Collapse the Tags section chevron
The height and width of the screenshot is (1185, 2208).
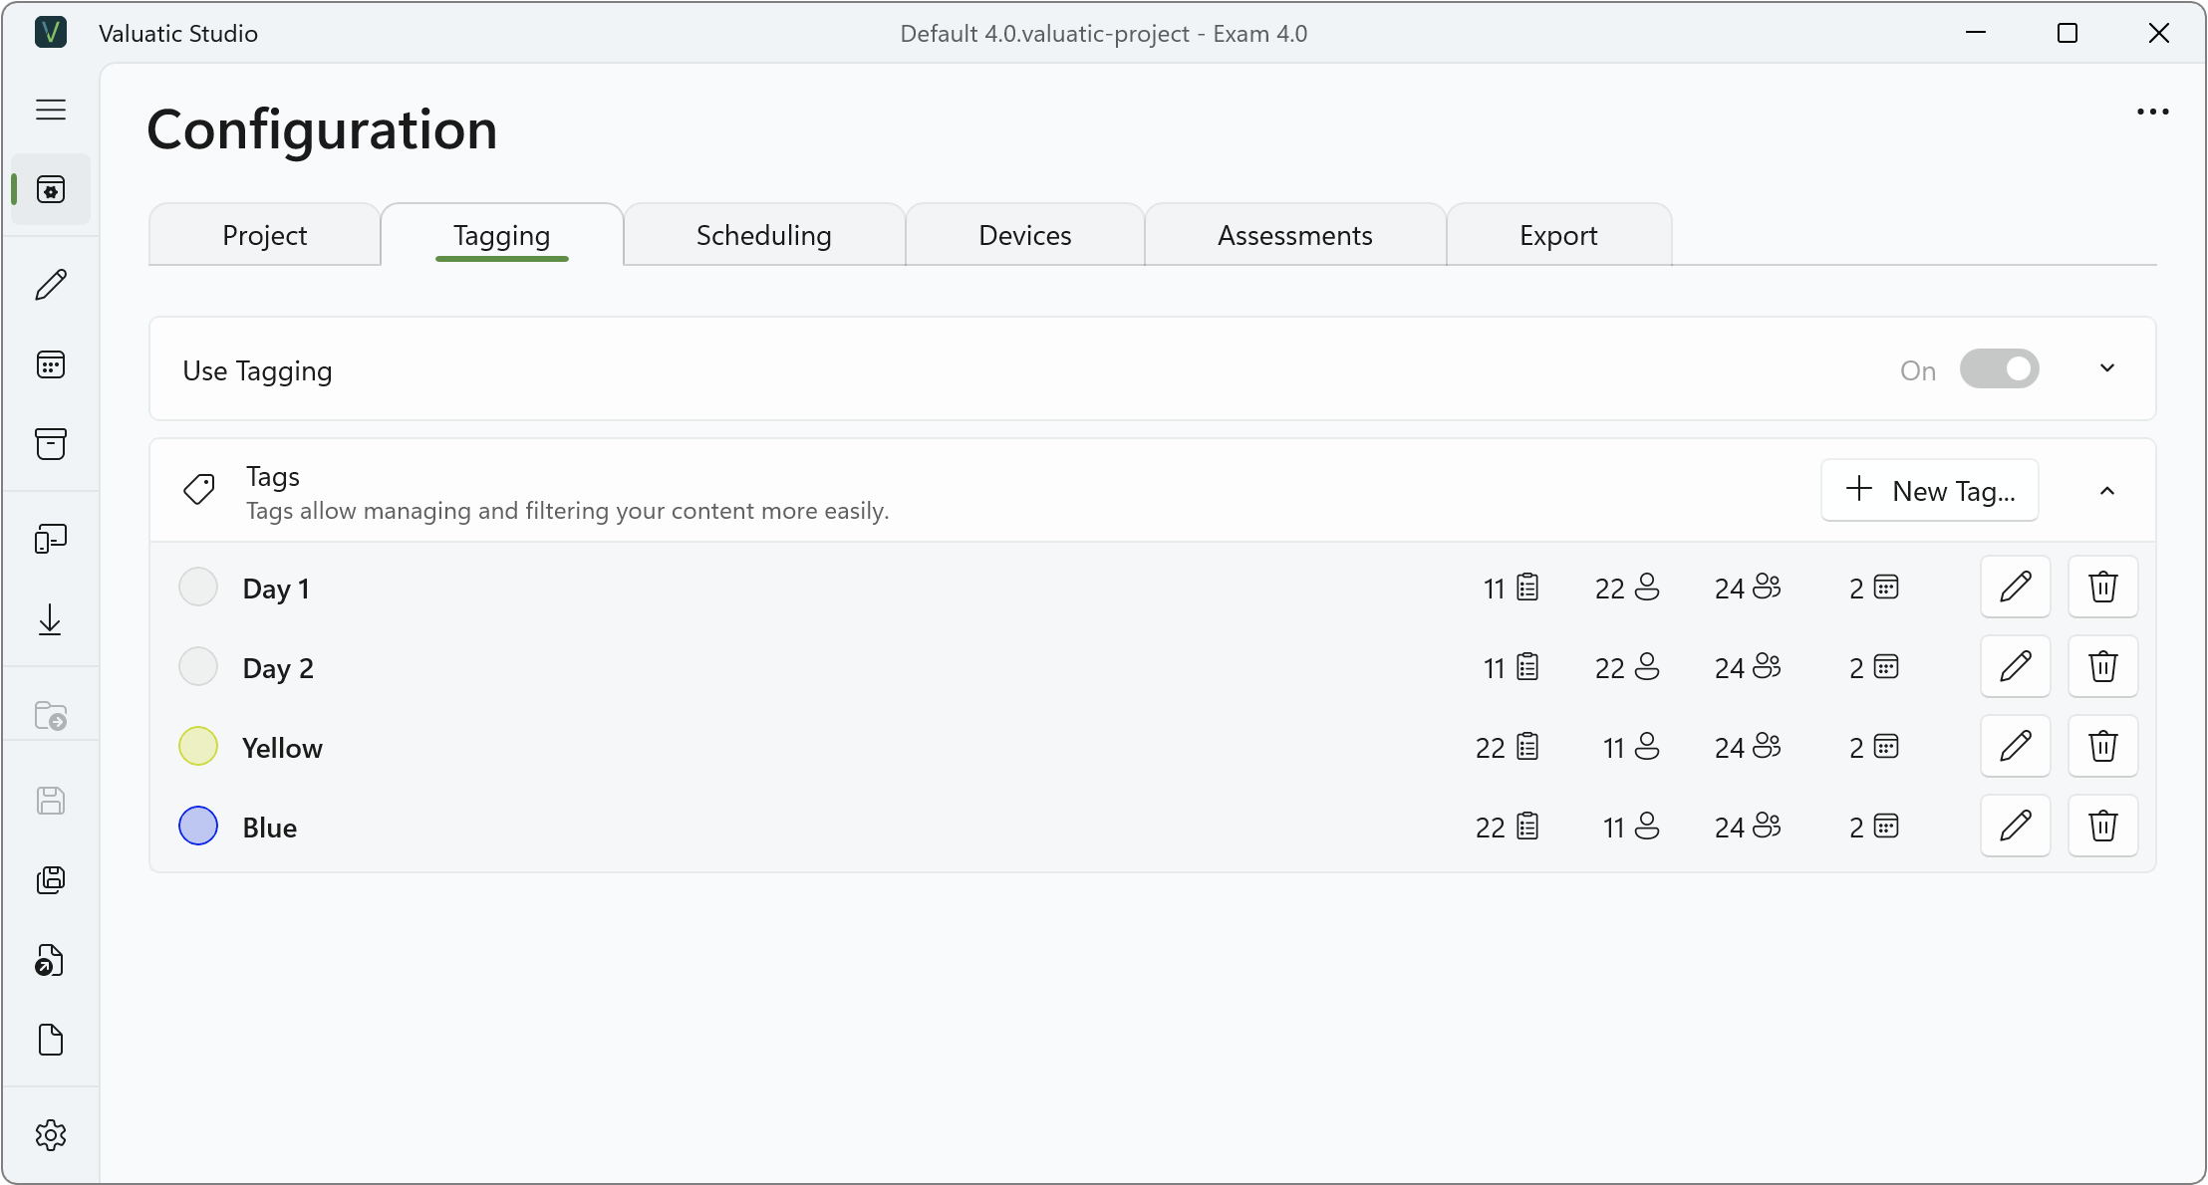coord(2107,491)
